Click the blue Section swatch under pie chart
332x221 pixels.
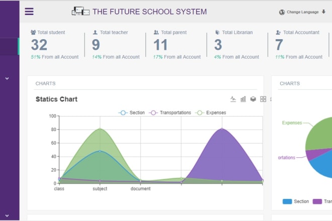click(x=287, y=201)
